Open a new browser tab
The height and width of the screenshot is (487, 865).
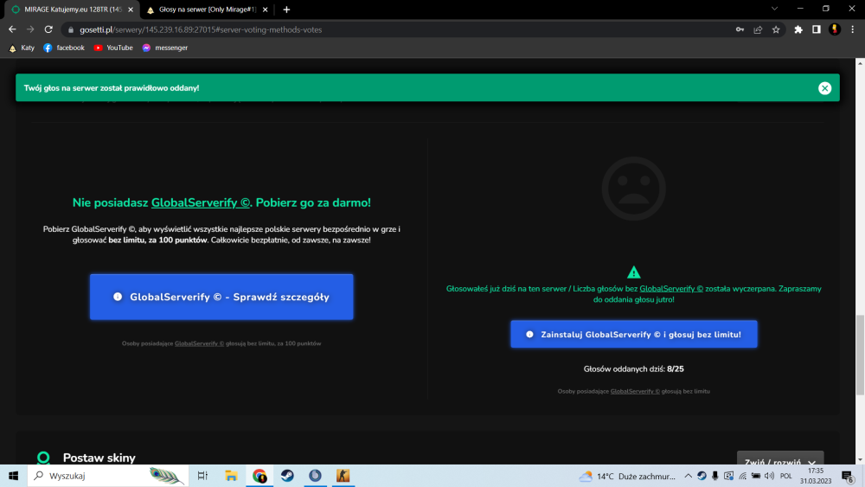(286, 10)
